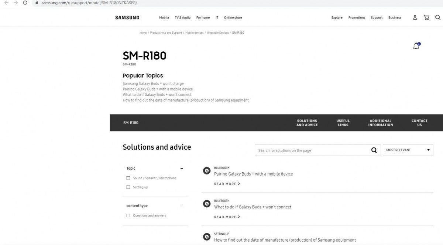Read more about pairing Galaxy Buds +
This screenshot has width=443, height=245.
(227, 184)
